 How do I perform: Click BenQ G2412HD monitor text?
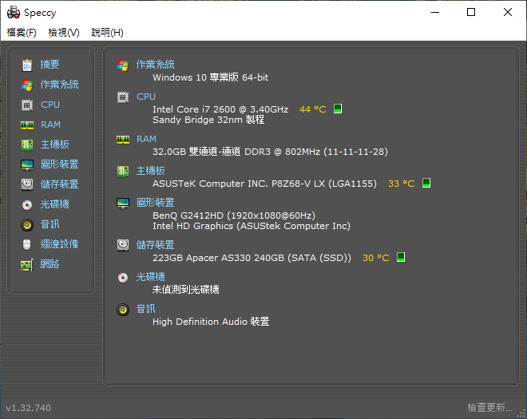pos(234,215)
